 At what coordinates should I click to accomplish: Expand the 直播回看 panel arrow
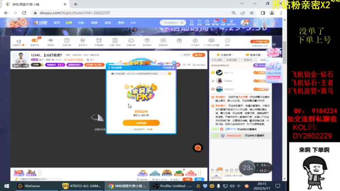click(x=262, y=55)
